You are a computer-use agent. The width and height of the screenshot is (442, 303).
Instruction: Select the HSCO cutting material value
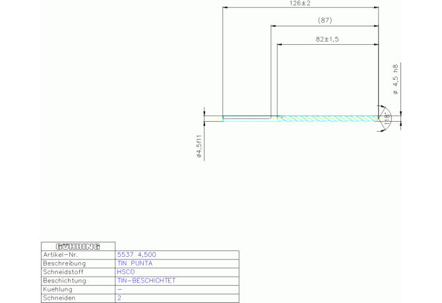tap(125, 271)
